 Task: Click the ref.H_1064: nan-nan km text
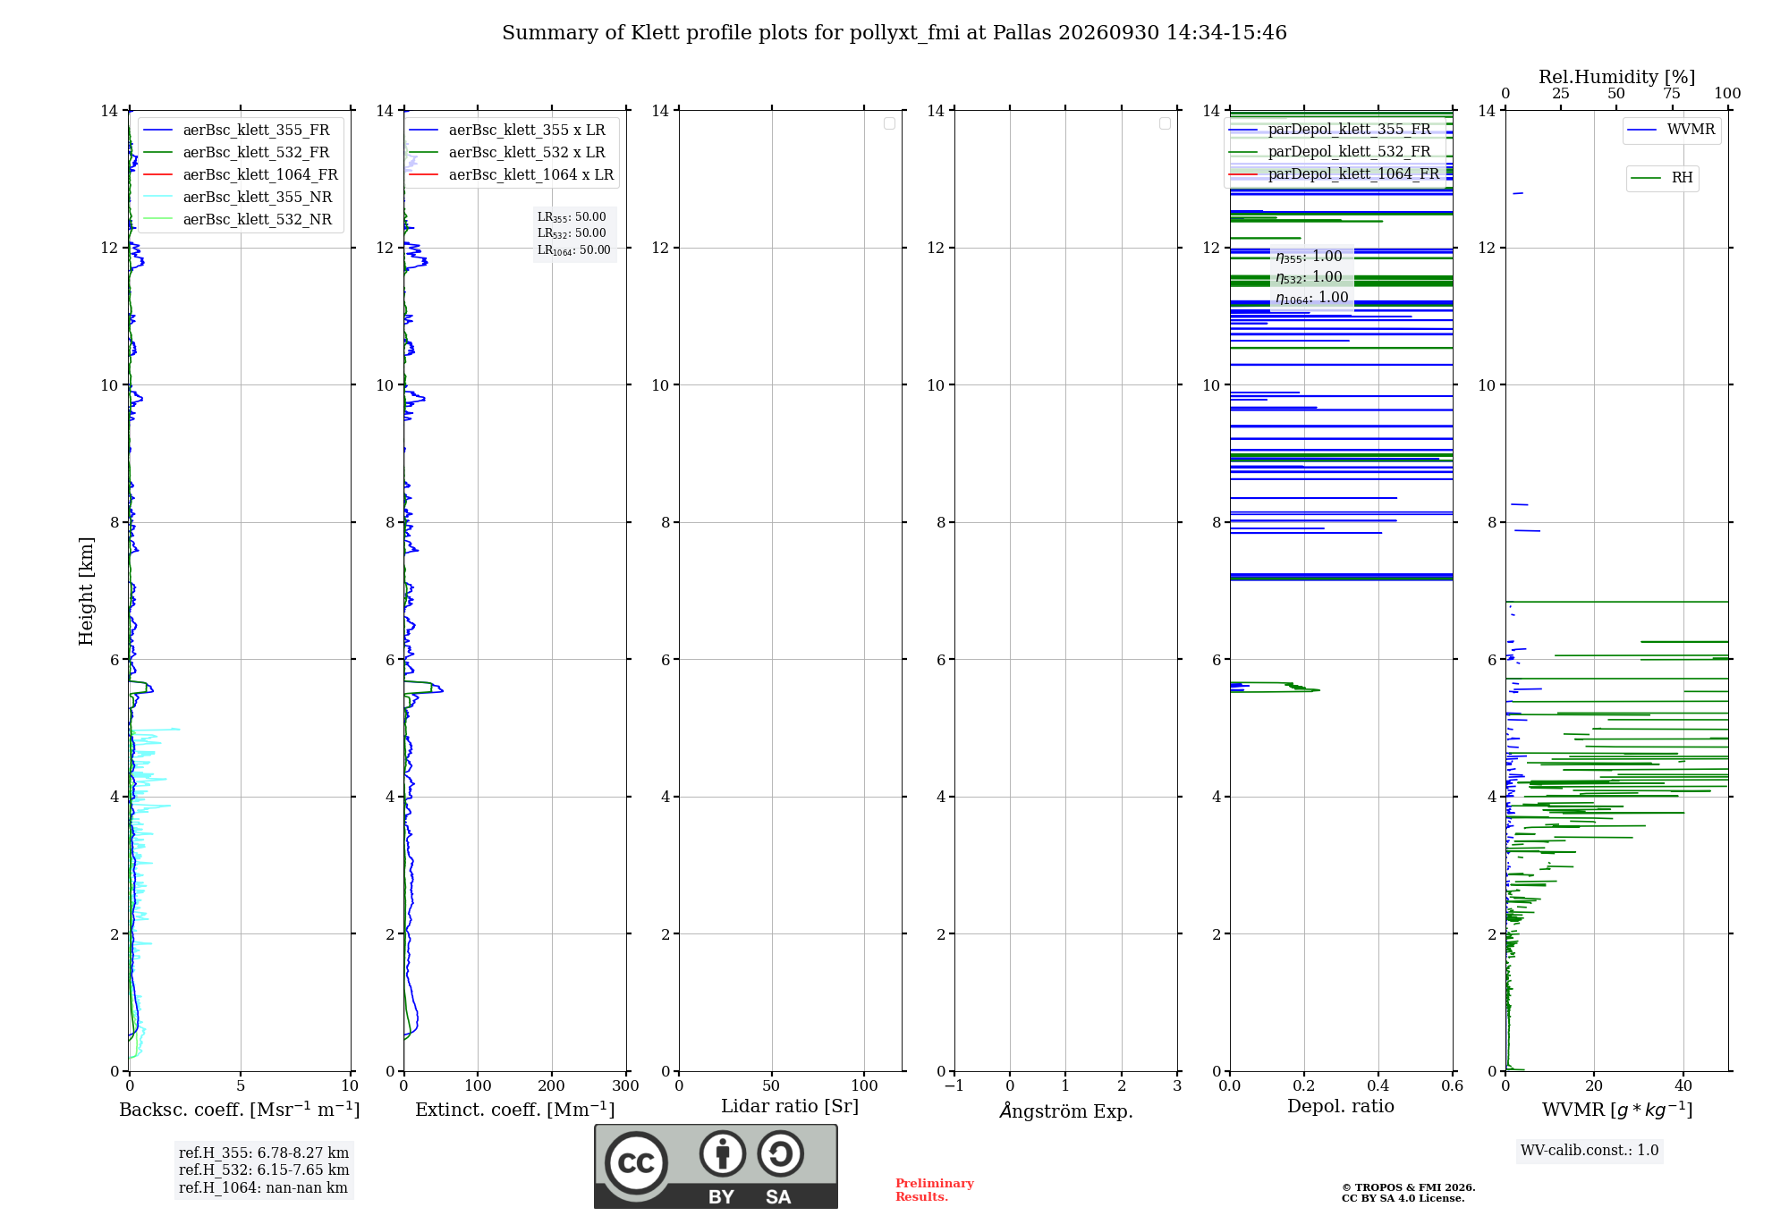point(263,1188)
